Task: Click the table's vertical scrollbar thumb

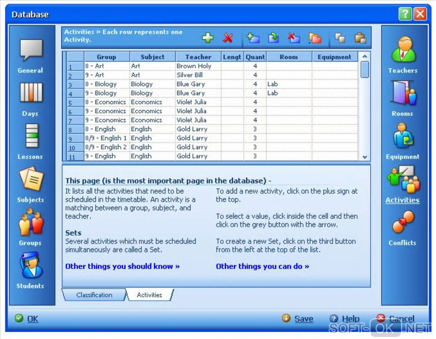Action: [x=365, y=70]
